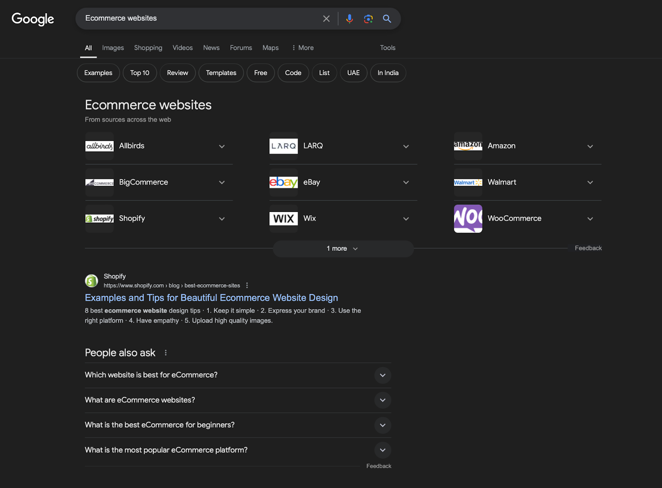
Task: Apply the List filter chip
Action: pyautogui.click(x=324, y=73)
